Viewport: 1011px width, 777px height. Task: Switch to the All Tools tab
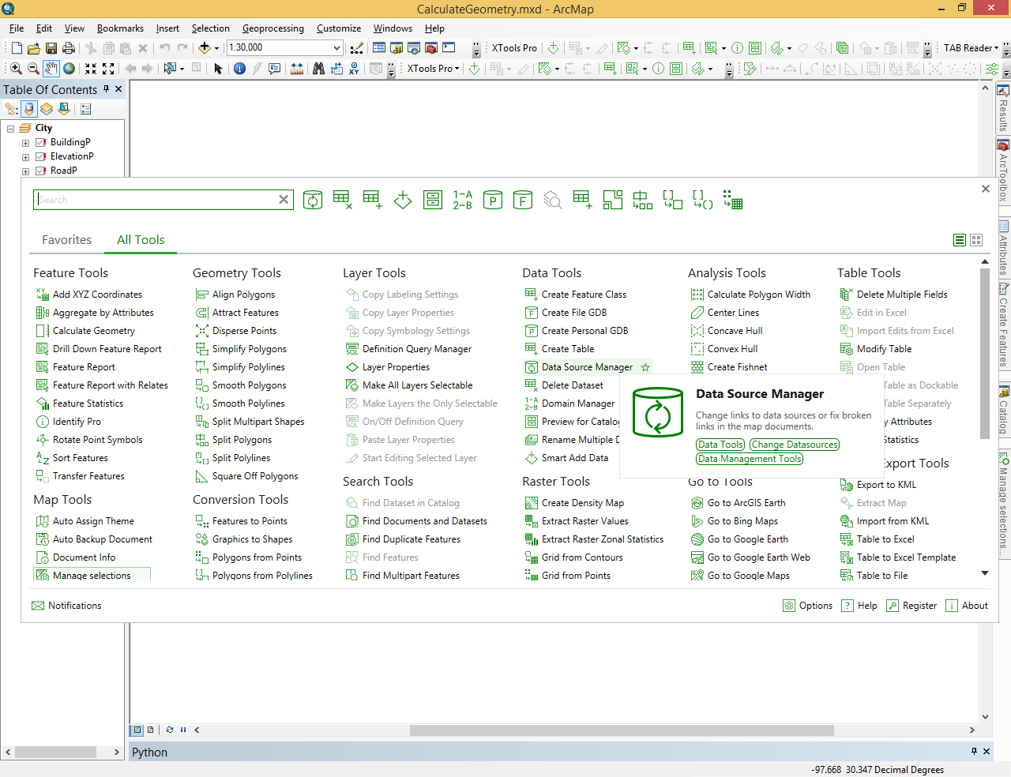[141, 240]
